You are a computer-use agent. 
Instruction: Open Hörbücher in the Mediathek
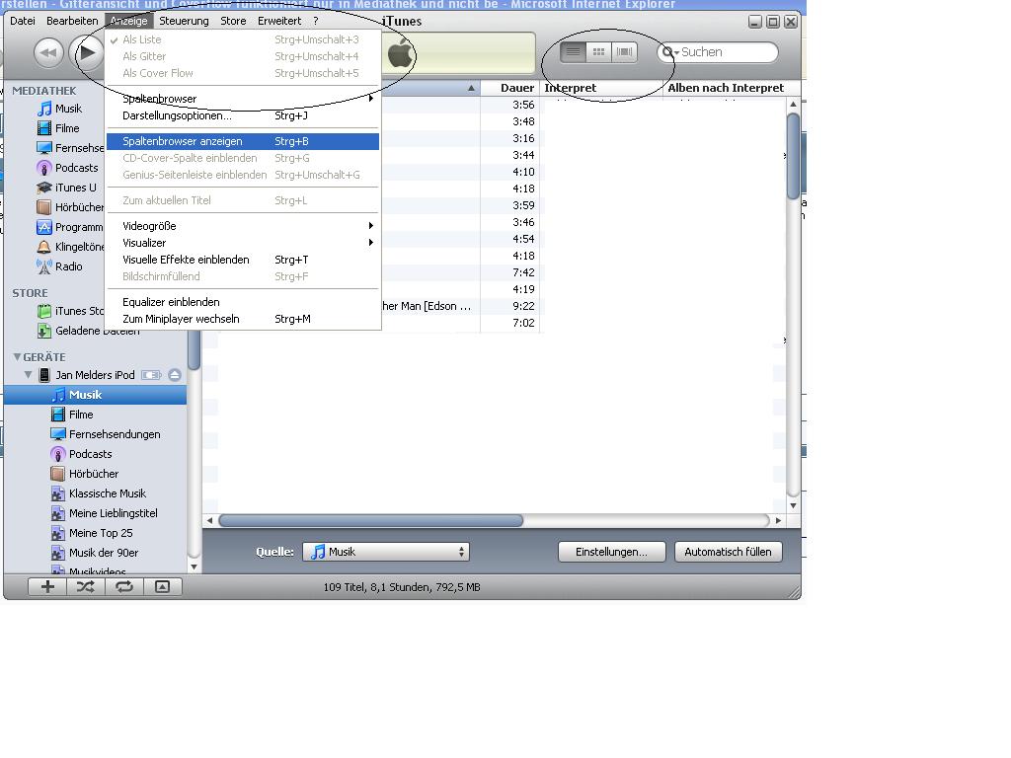coord(70,207)
